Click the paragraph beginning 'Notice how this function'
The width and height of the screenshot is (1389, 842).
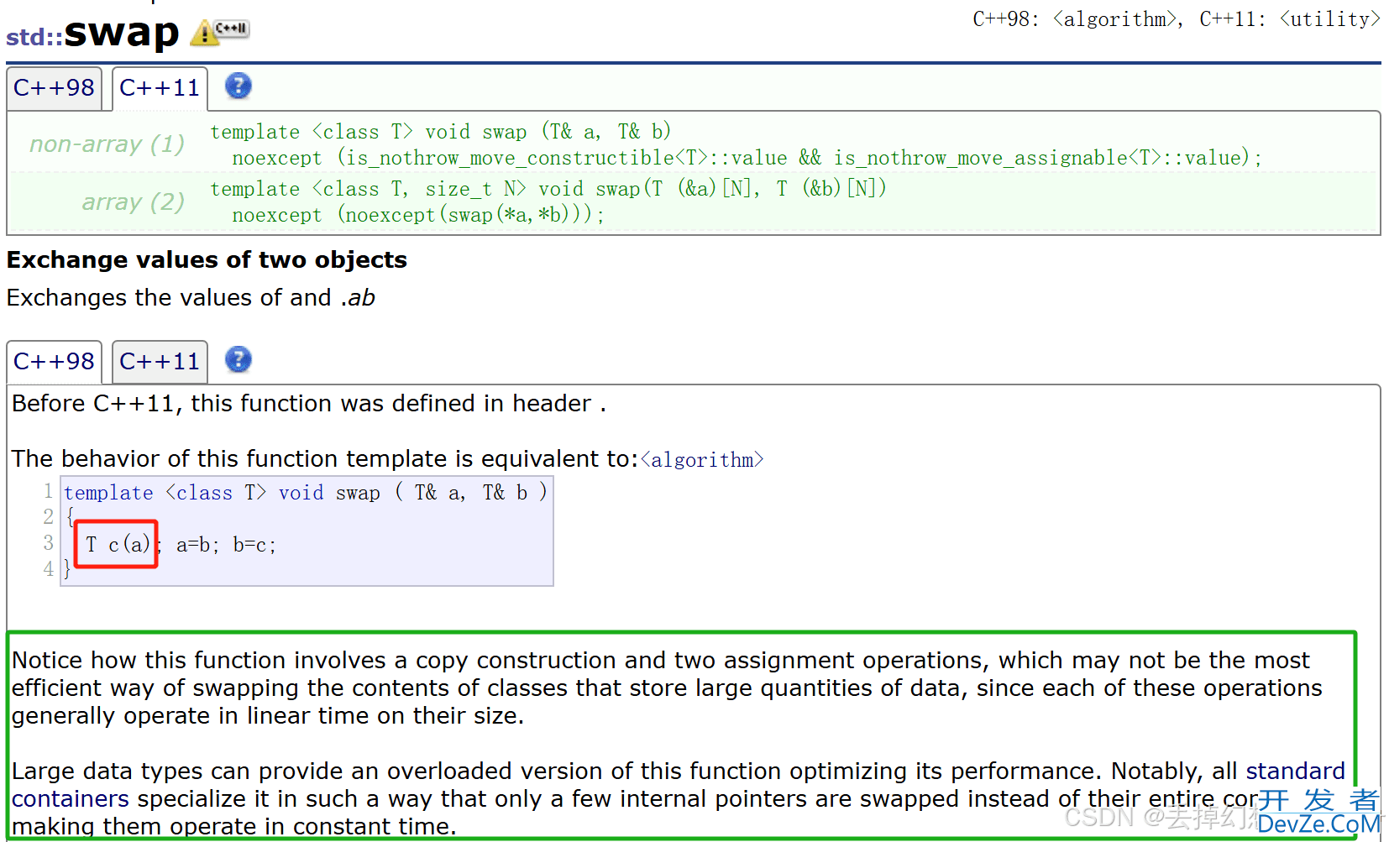667,688
